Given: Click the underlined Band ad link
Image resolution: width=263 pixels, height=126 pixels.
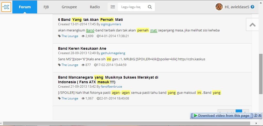Looking at the screenshot, I should tap(90, 30).
